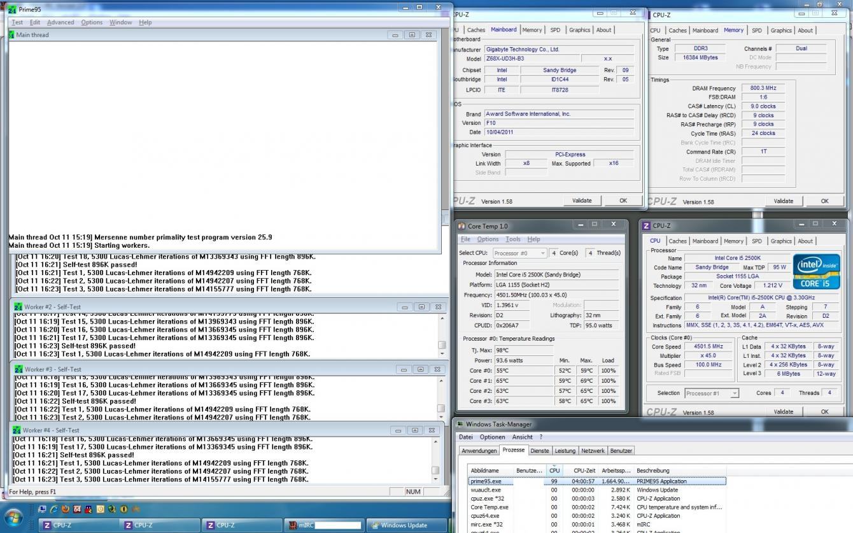Sort processes by Beschreibung column header

680,471
